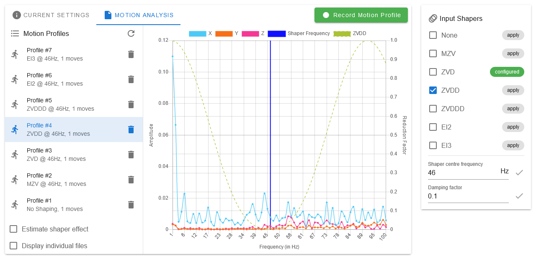Image resolution: width=536 pixels, height=259 pixels.
Task: Click the running-figure icon for Profile #3
Action: 15,155
